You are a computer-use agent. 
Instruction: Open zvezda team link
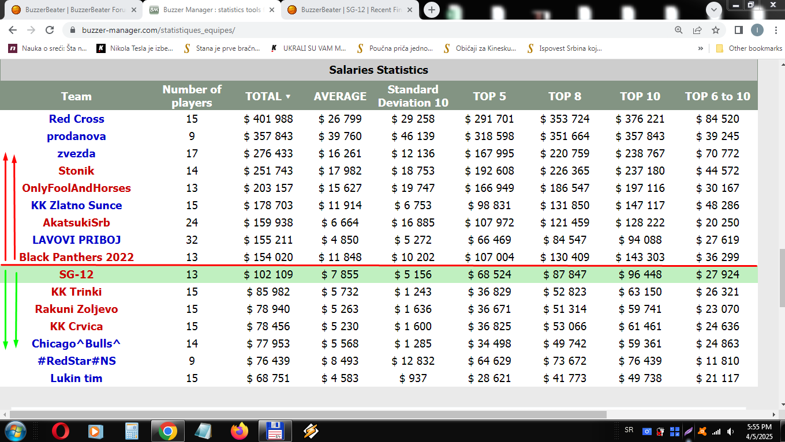tap(77, 153)
